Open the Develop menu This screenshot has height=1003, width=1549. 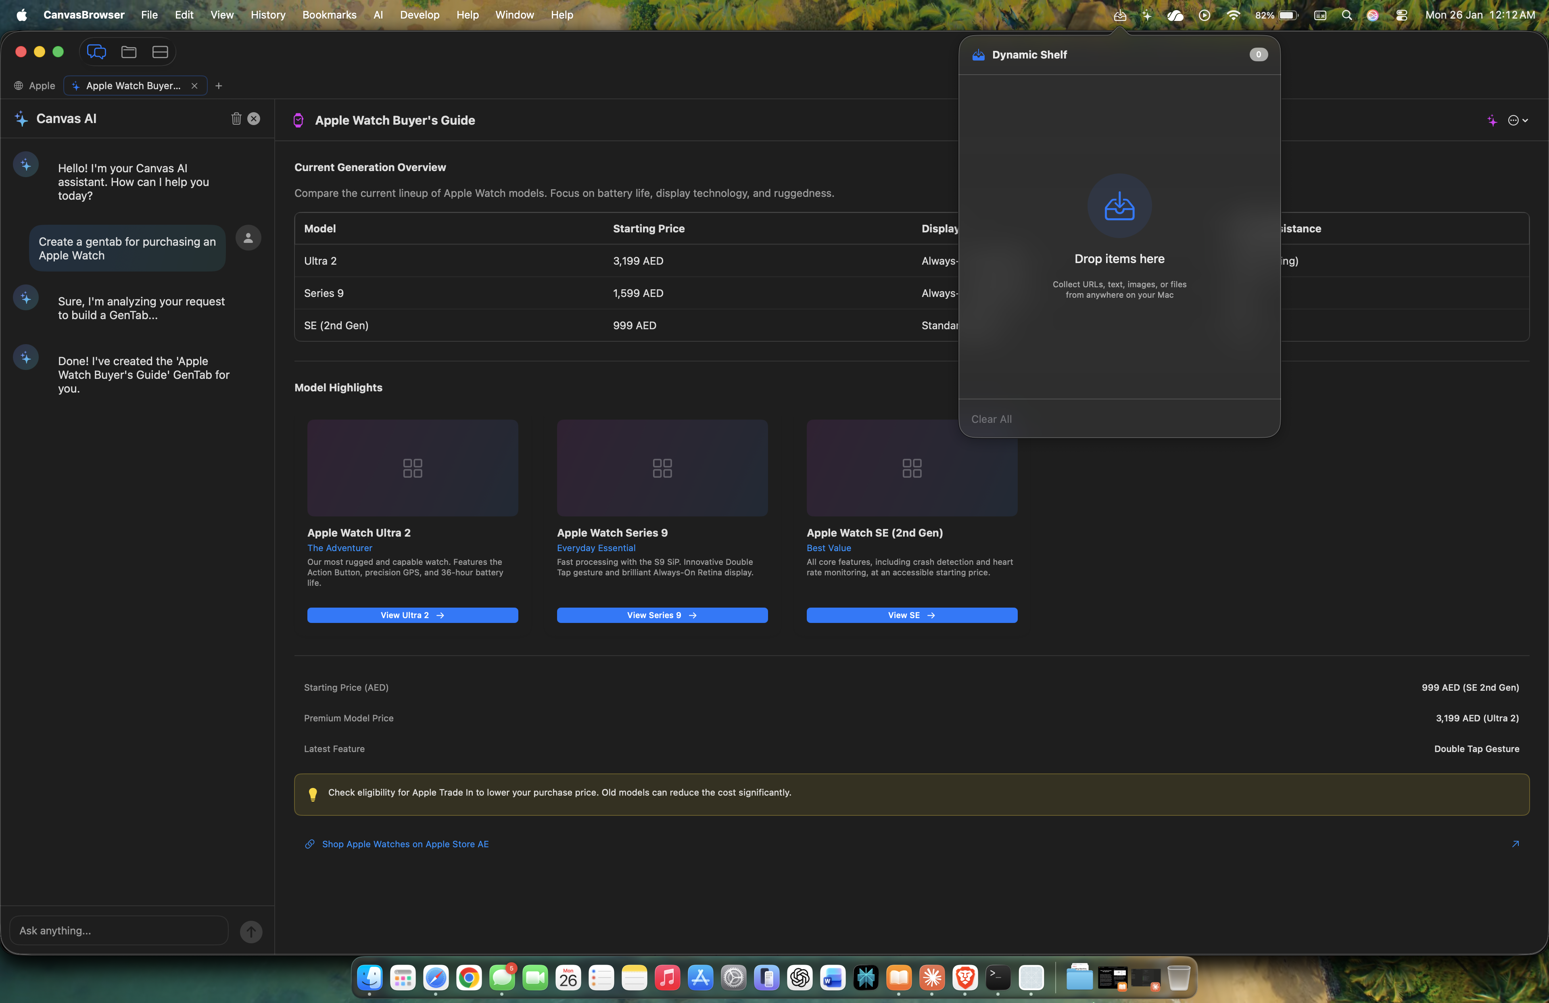(x=419, y=15)
